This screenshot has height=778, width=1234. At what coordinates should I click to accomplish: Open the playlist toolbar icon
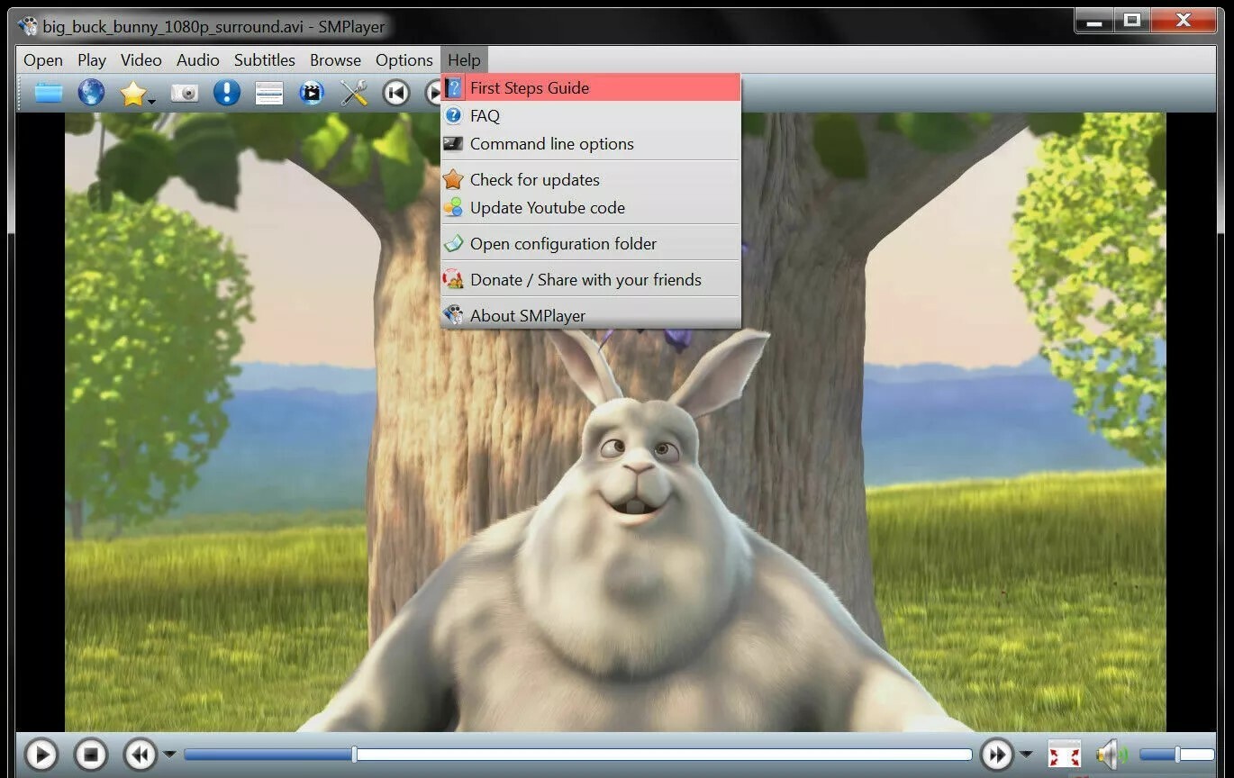[x=269, y=93]
